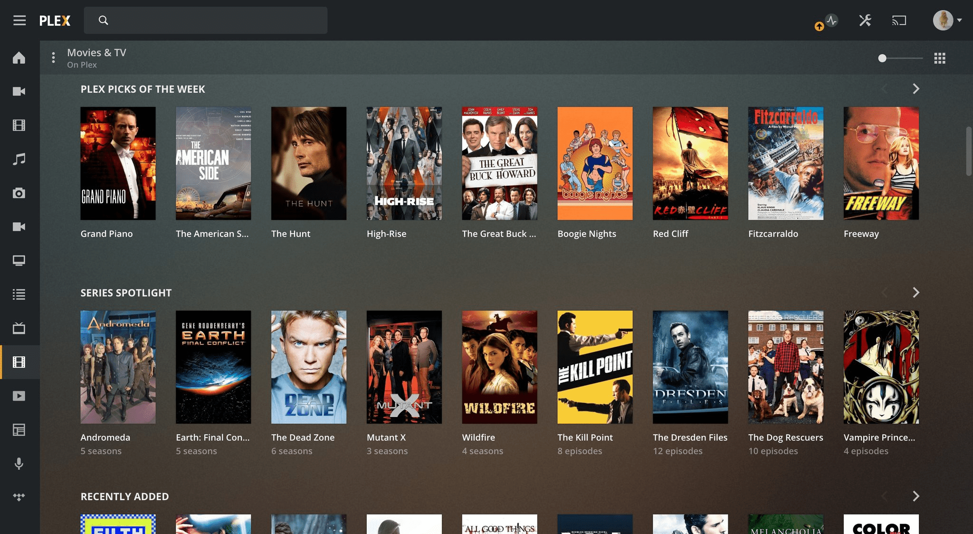Toggle the grid view layout button
Viewport: 973px width, 534px height.
pos(939,58)
